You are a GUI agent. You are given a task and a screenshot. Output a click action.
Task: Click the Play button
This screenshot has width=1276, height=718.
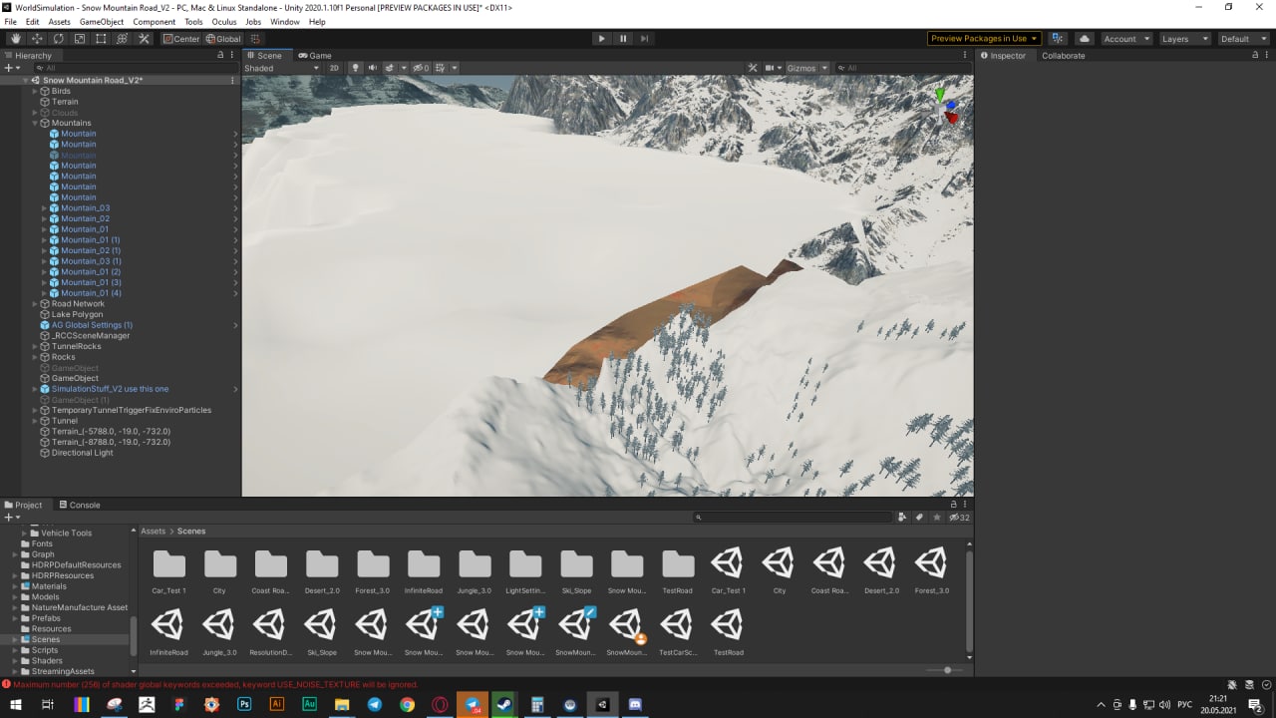[601, 39]
